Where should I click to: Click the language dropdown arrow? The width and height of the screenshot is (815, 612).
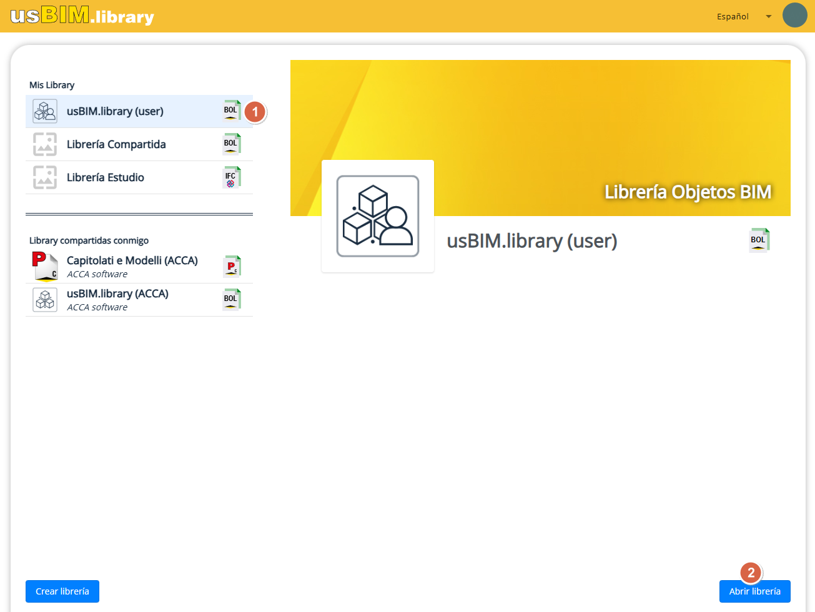coord(768,16)
